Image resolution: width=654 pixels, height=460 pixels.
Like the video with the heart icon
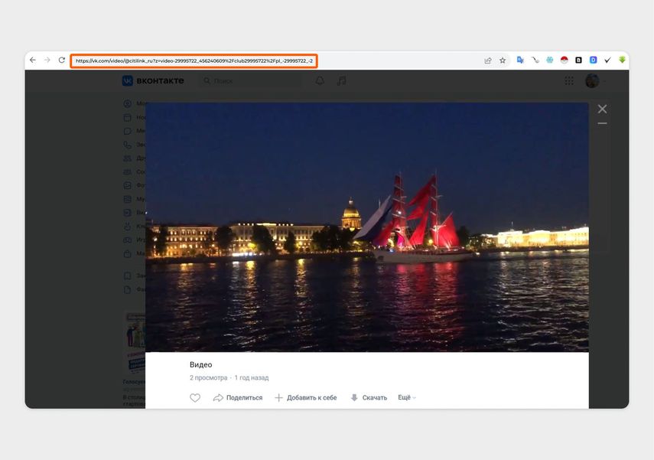coord(195,398)
